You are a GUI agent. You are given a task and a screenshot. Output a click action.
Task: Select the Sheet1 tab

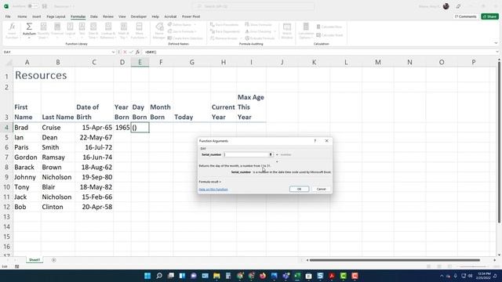point(35,260)
